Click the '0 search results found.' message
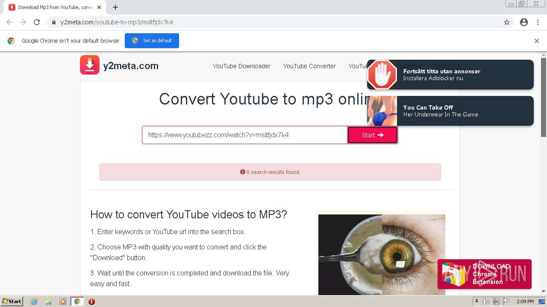The width and height of the screenshot is (547, 307). (270, 172)
